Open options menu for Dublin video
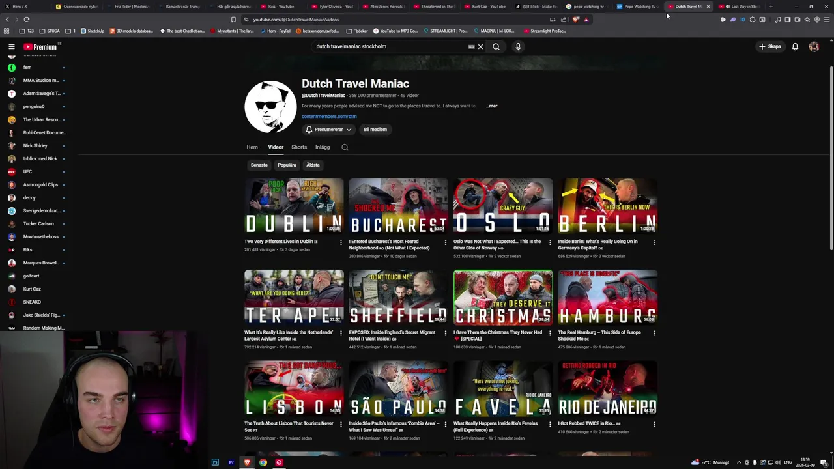Viewport: 834px width, 469px height. pyautogui.click(x=341, y=242)
